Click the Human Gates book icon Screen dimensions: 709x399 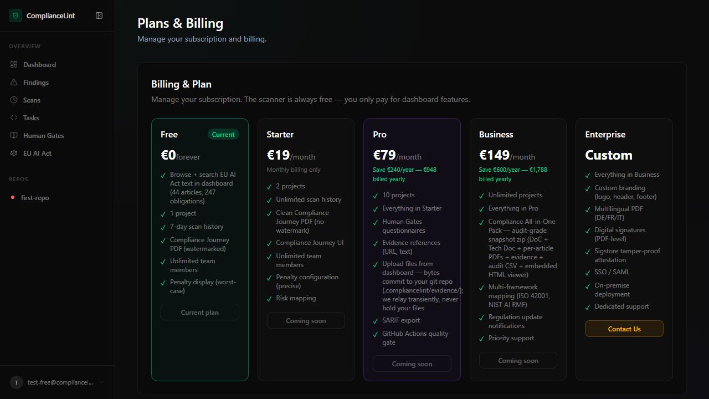(14, 136)
